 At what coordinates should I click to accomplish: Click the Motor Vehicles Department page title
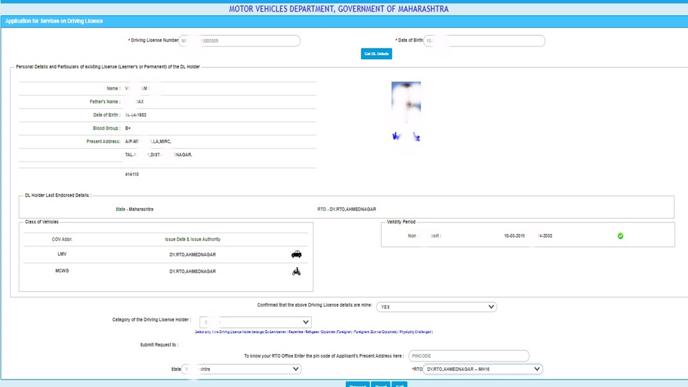pyautogui.click(x=339, y=9)
